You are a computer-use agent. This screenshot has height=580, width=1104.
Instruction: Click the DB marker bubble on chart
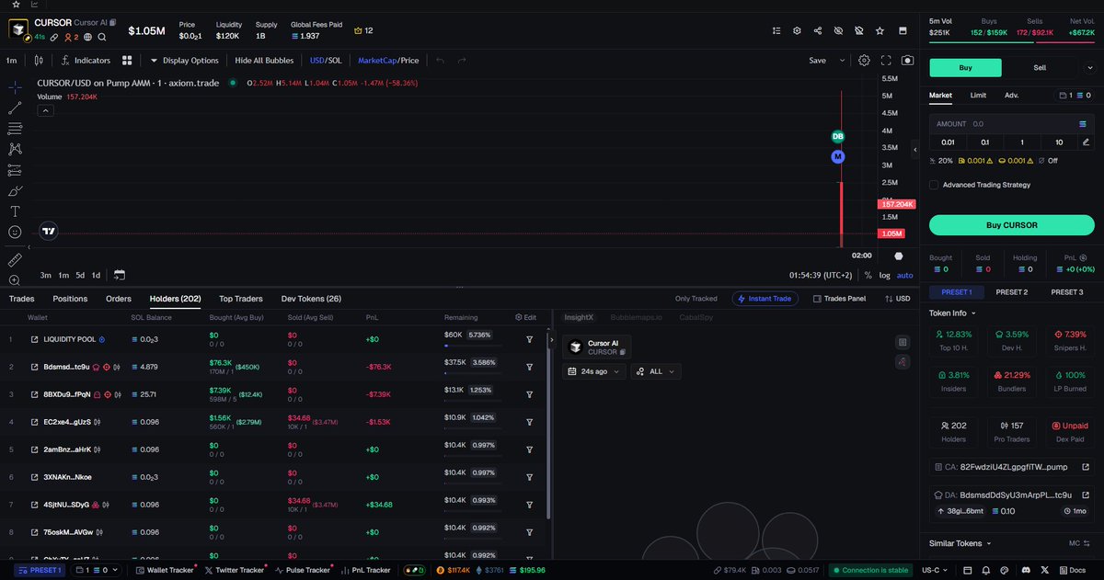[x=837, y=136]
